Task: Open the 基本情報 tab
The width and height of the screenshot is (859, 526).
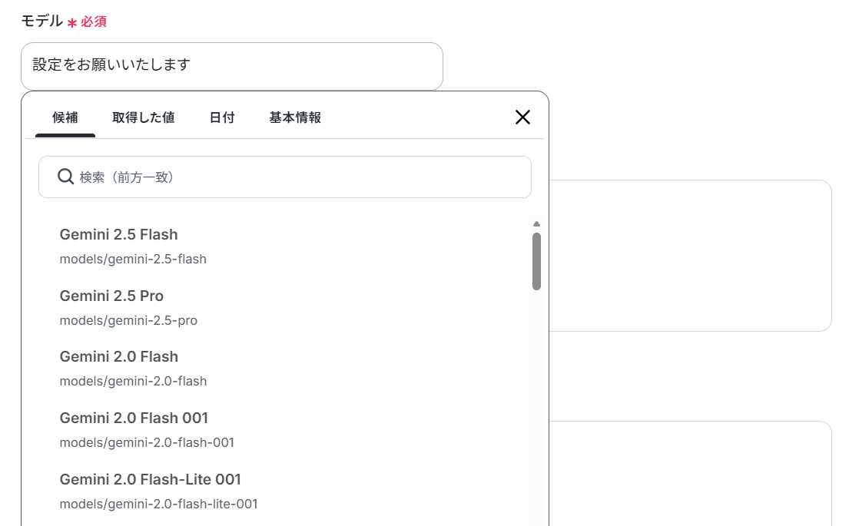Action: [x=295, y=117]
